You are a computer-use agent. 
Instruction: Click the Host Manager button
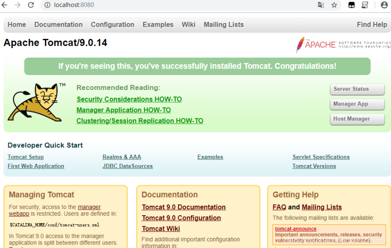click(357, 119)
